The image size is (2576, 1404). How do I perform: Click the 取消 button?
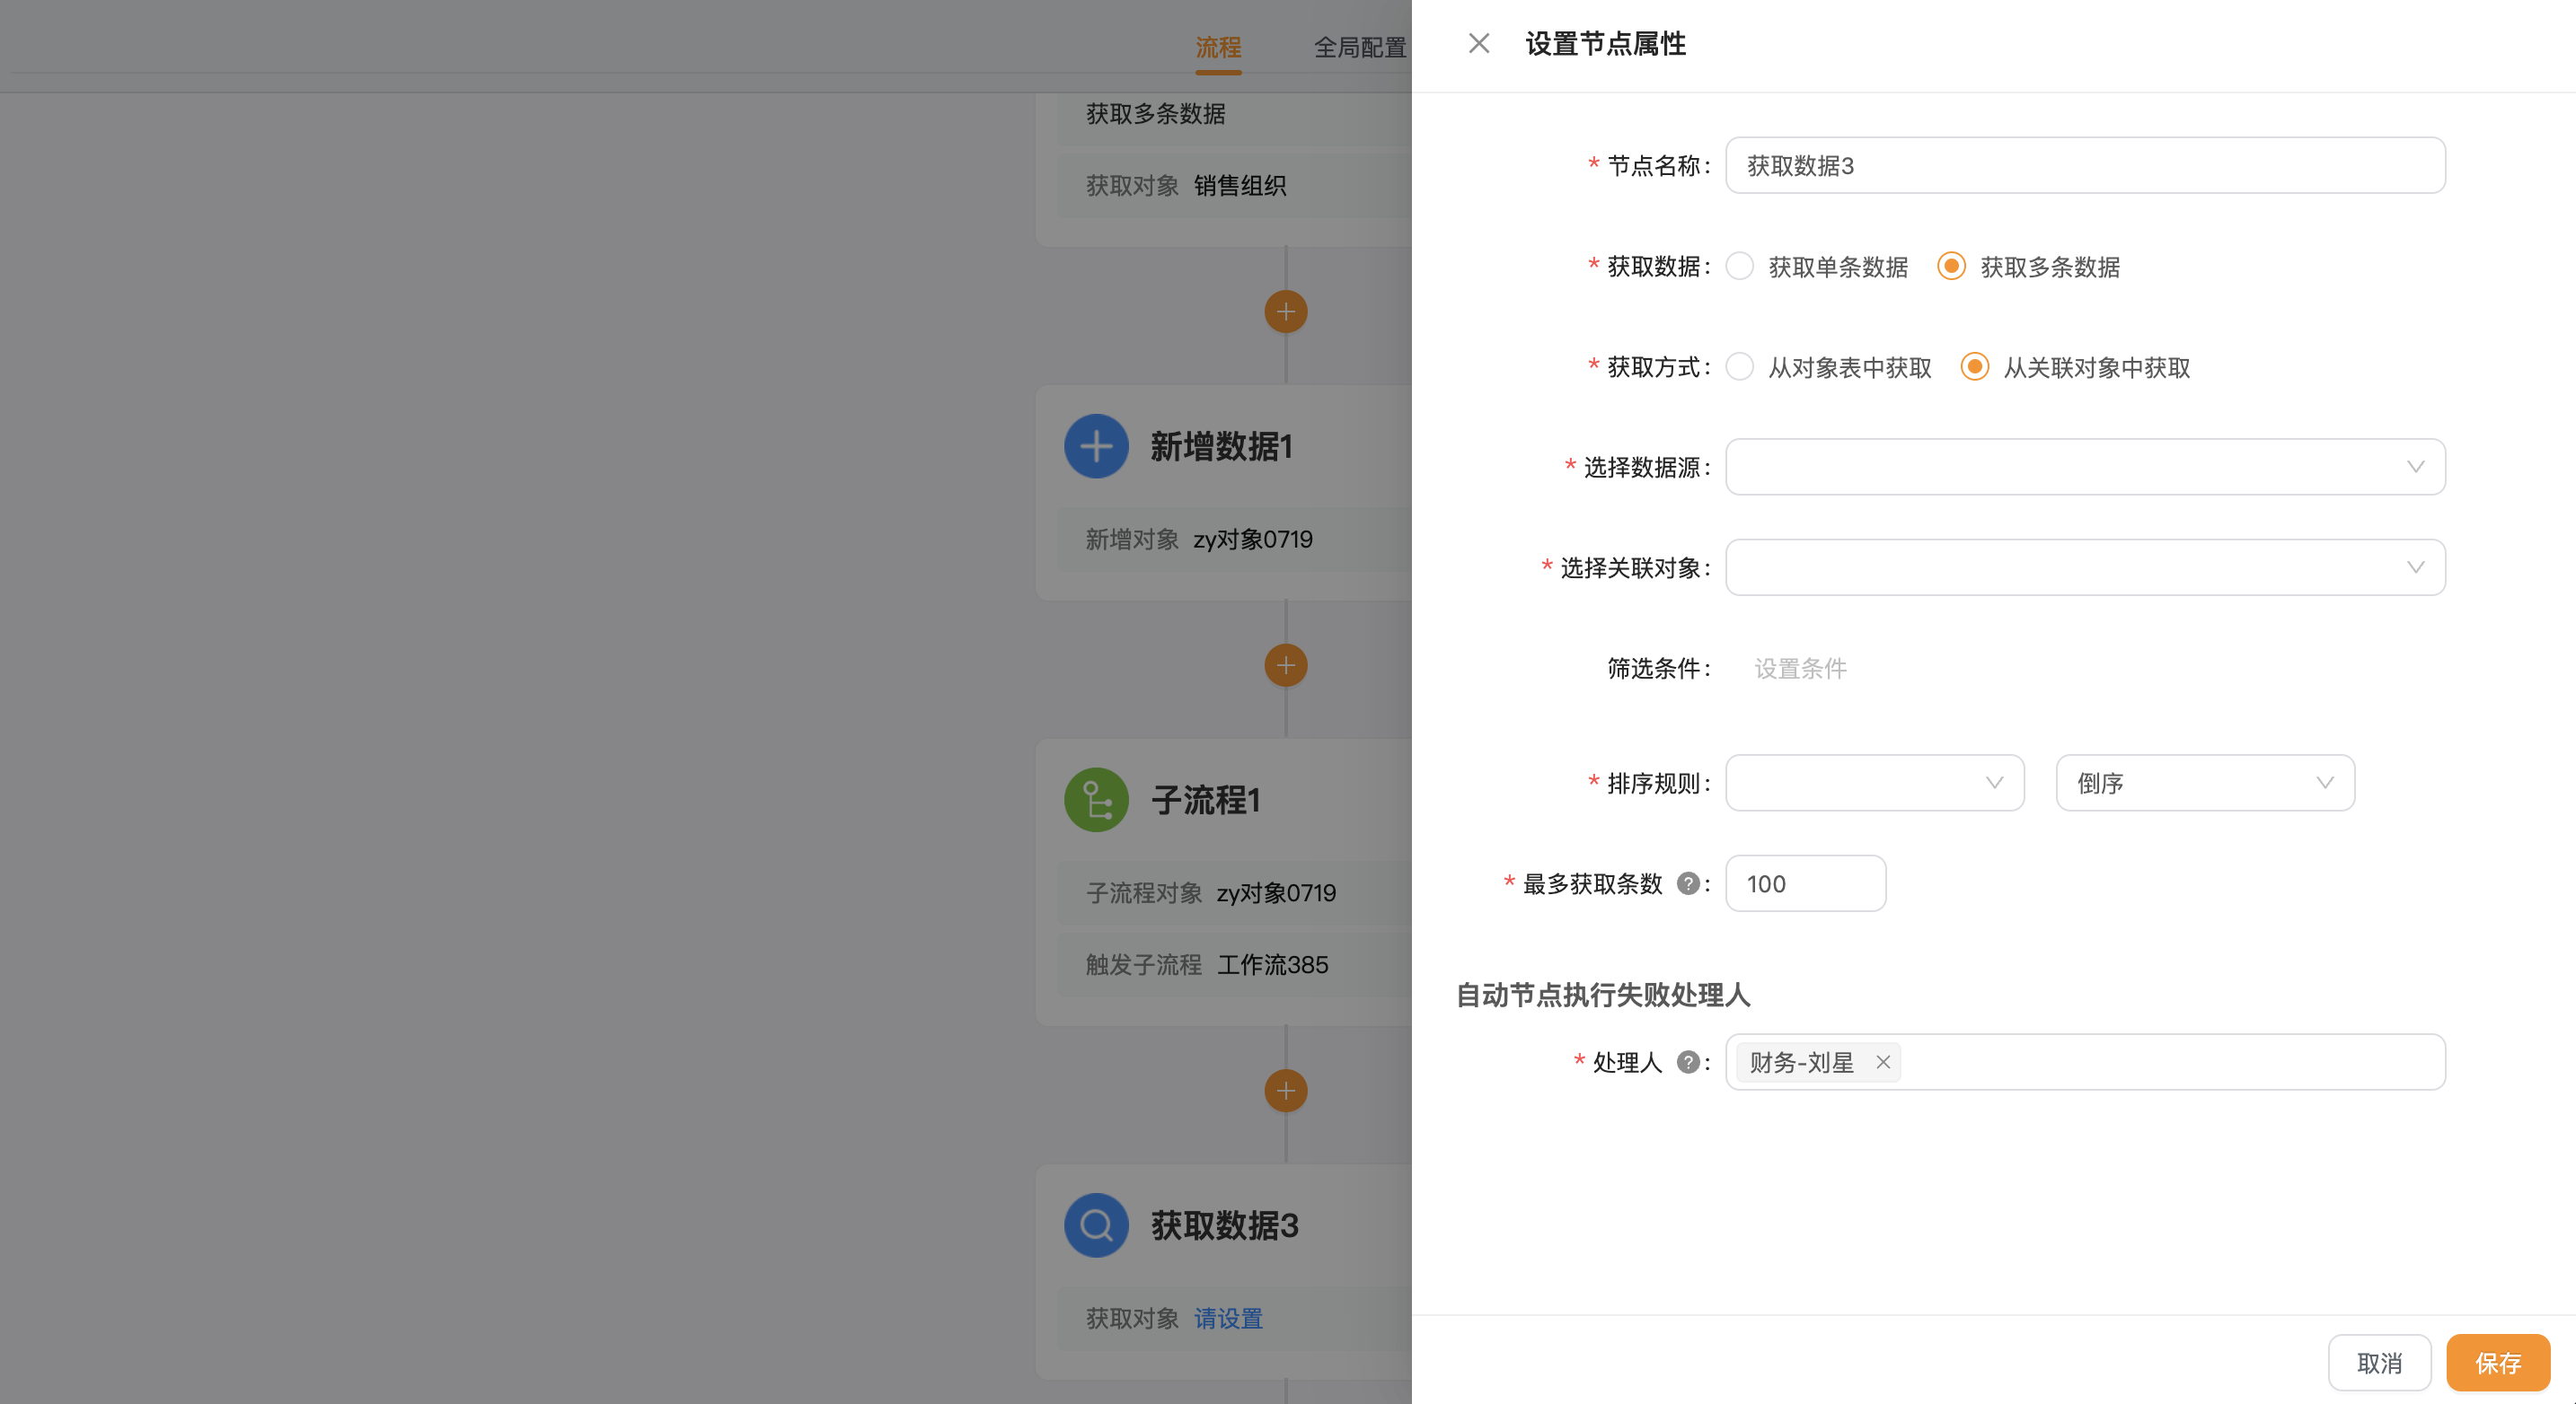pyautogui.click(x=2379, y=1363)
